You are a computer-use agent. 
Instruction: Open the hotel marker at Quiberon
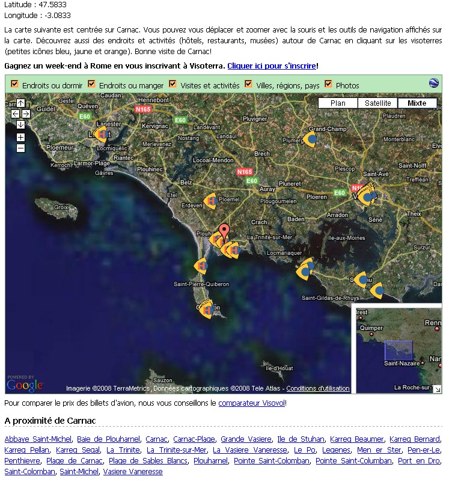point(207,309)
